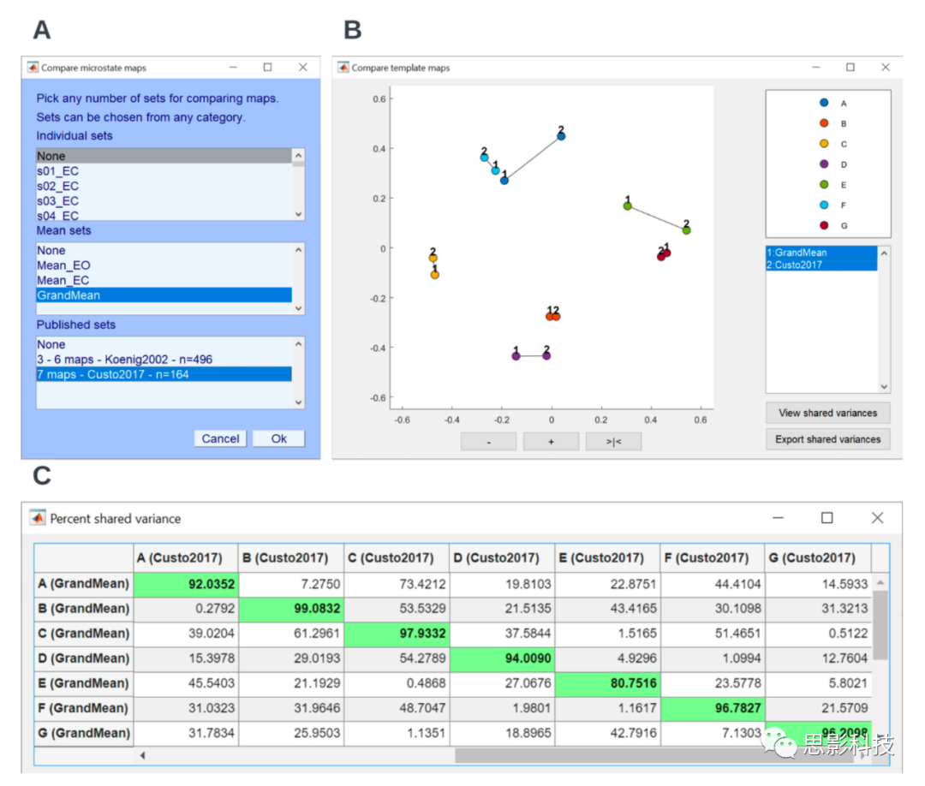Click View shared variances
The width and height of the screenshot is (925, 786).
[x=827, y=413]
